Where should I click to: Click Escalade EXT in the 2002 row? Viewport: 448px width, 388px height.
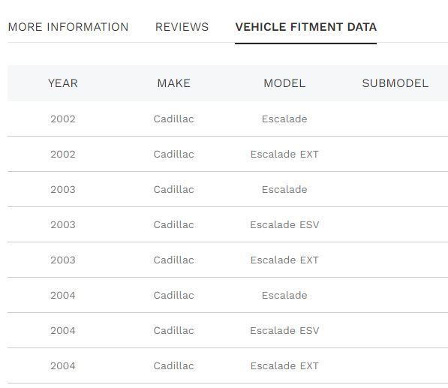coord(284,155)
